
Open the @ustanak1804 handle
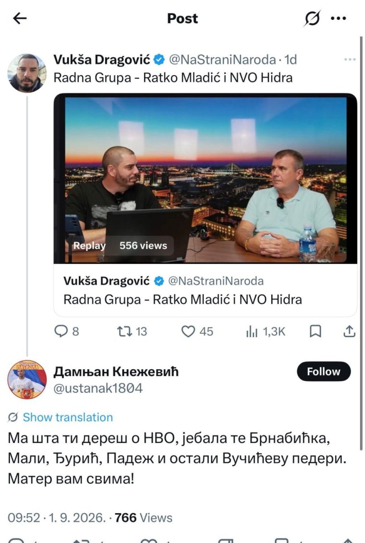coord(98,388)
